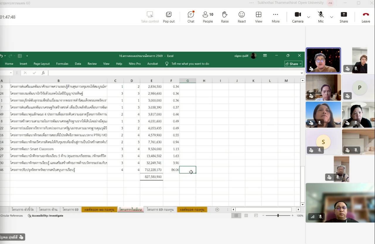The image size is (375, 244).
Task: Open More meeting actions
Action: click(275, 17)
